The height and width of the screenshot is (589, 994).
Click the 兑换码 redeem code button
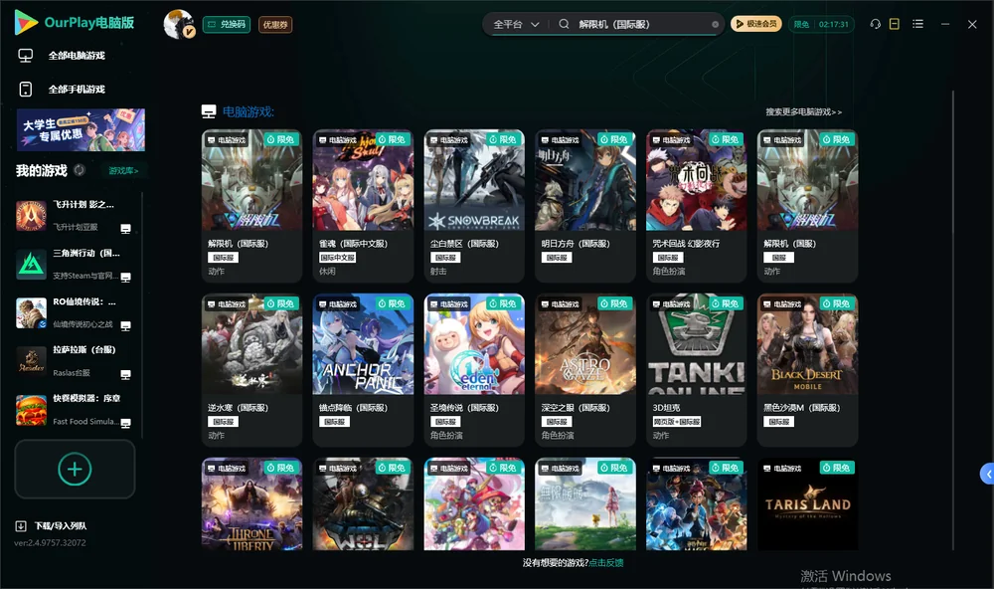coord(227,24)
